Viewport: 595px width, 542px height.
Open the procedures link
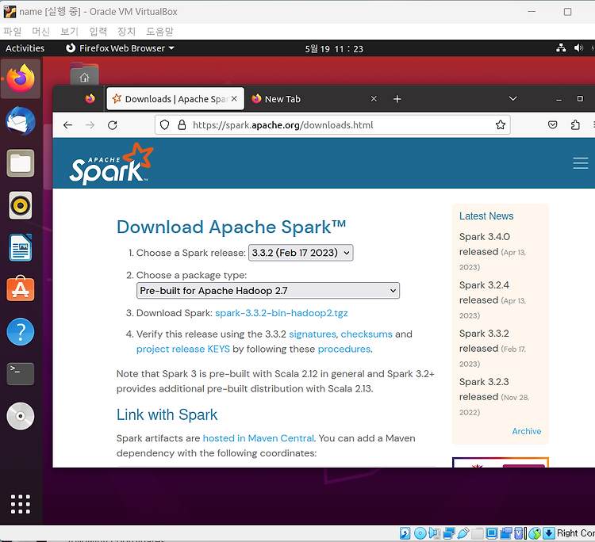coord(344,349)
